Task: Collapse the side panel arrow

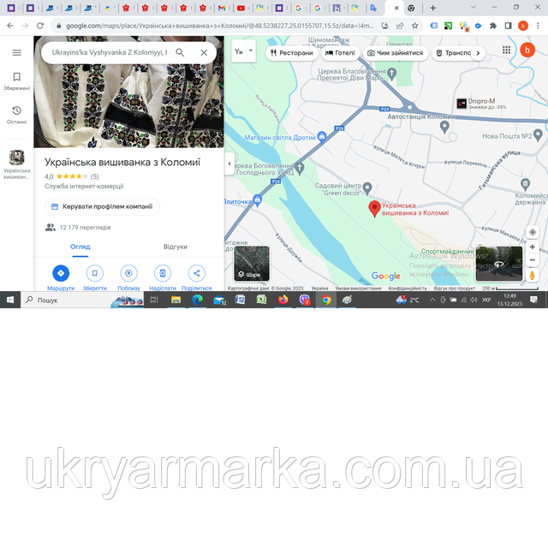Action: [x=229, y=164]
